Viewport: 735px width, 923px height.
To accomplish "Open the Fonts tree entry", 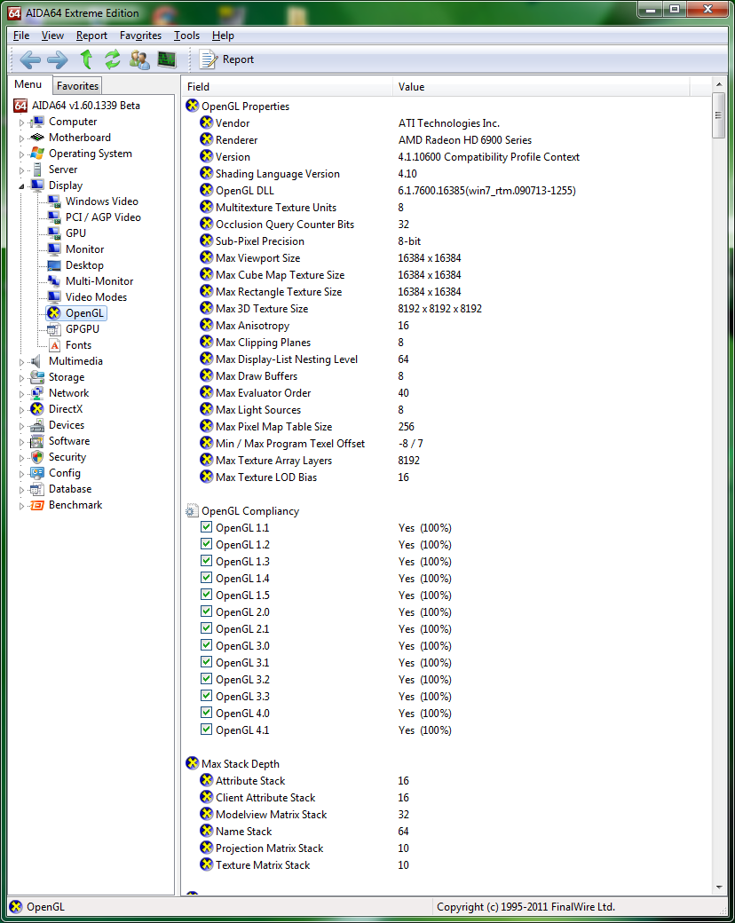I will point(78,345).
